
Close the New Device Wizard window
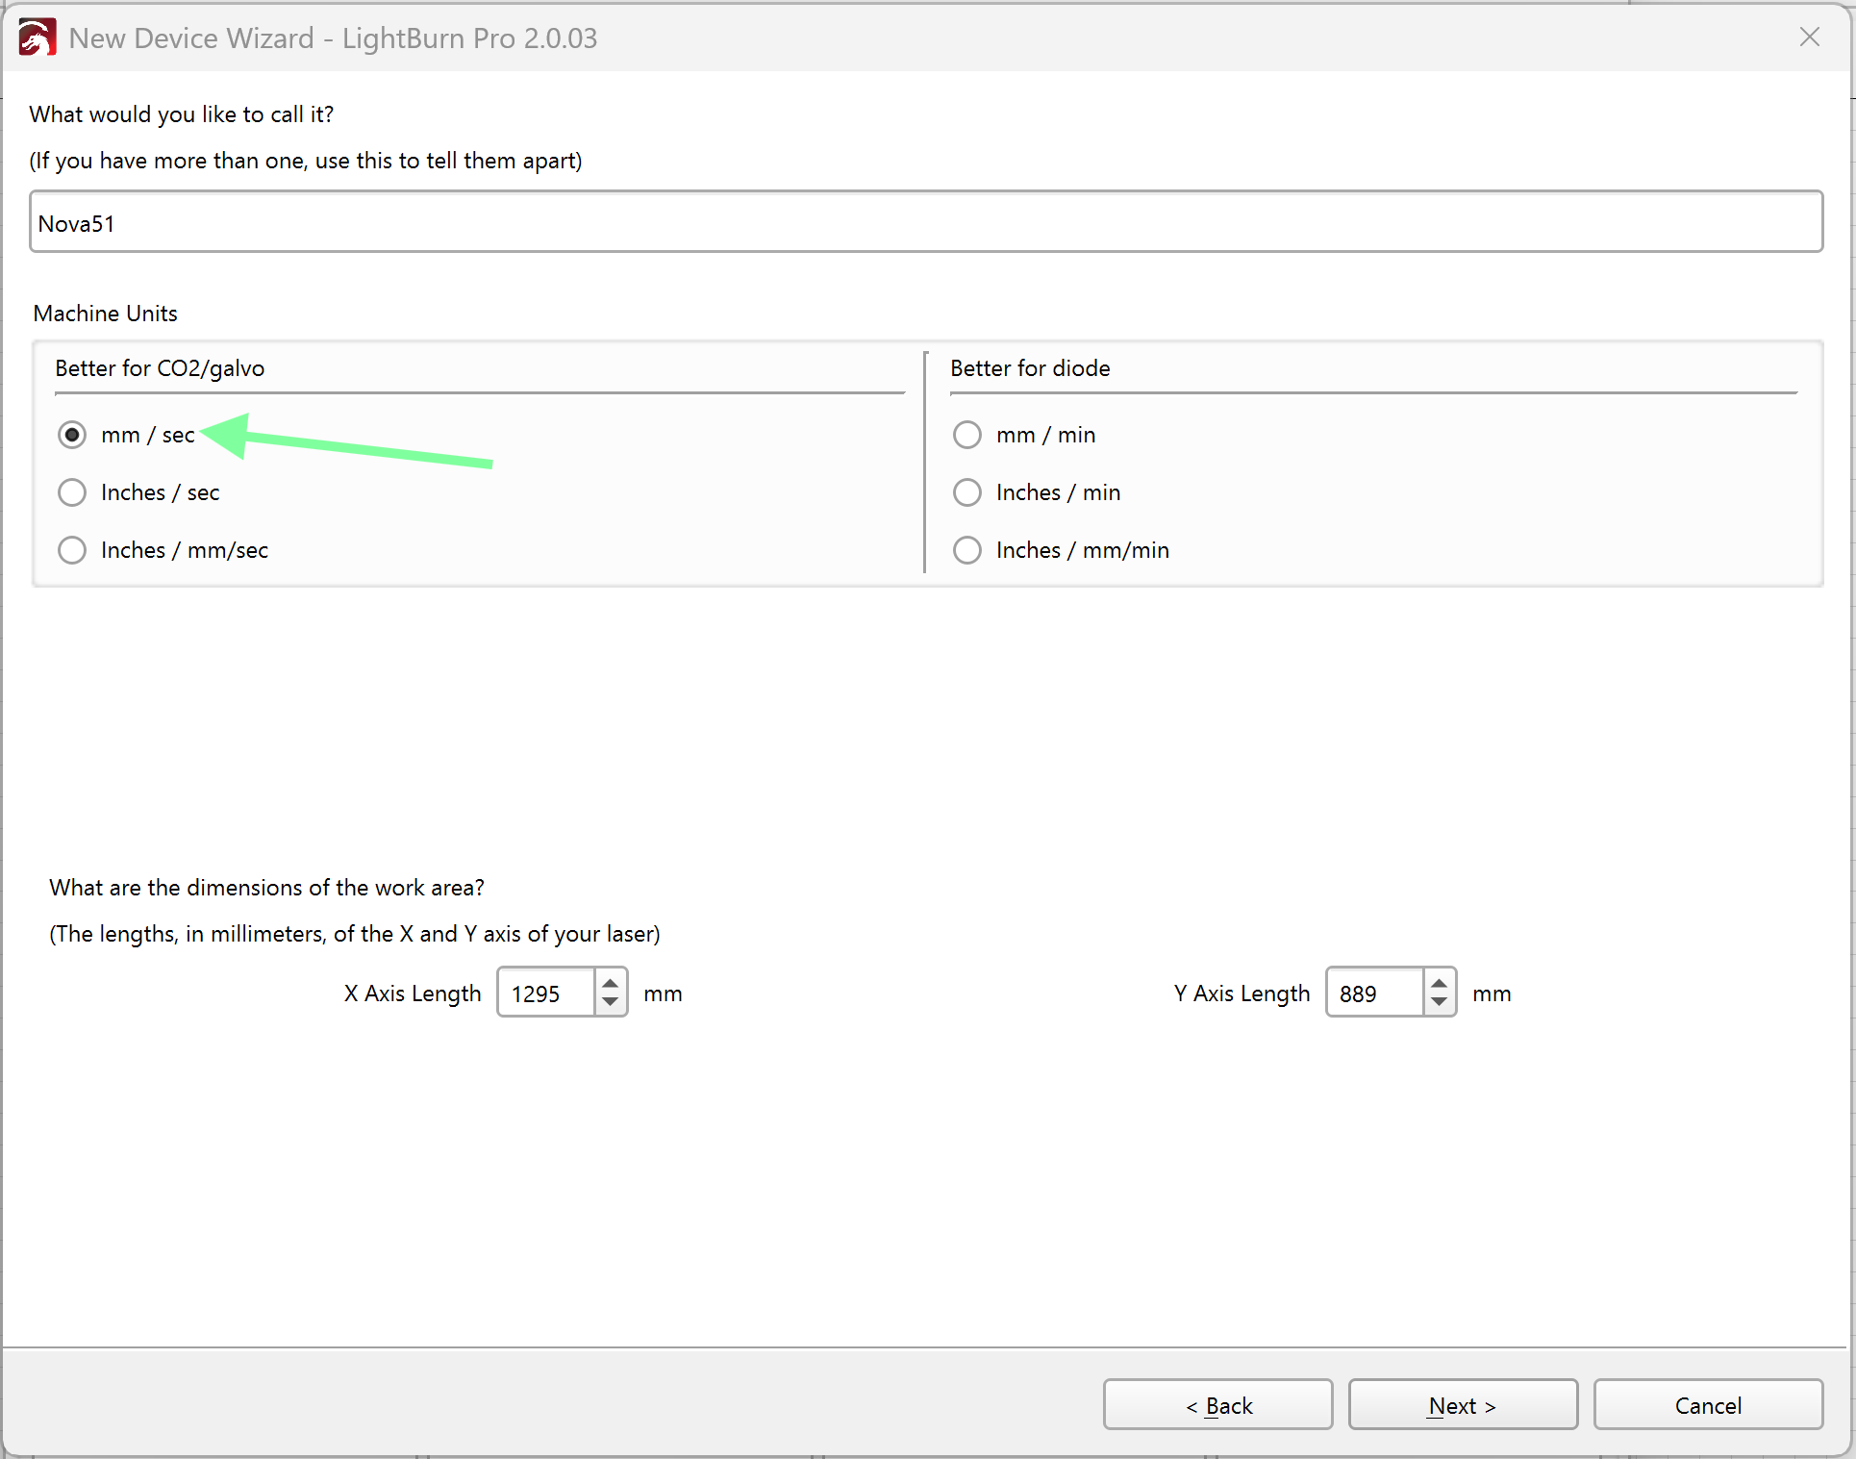[1809, 38]
